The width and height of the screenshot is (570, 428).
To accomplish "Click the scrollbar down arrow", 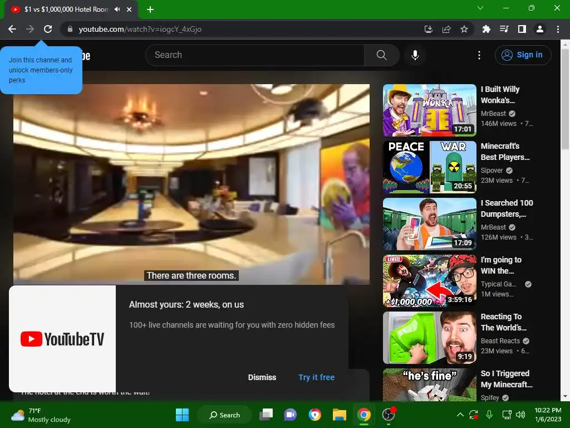I will [x=565, y=396].
